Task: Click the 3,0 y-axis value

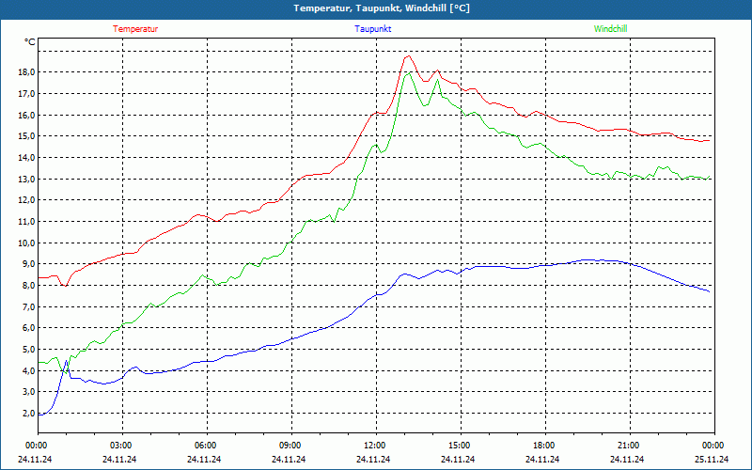Action: [29, 392]
